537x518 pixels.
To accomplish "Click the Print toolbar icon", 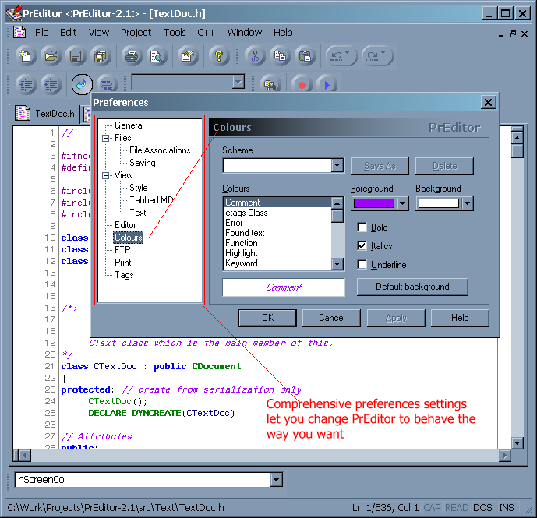I will [x=132, y=56].
